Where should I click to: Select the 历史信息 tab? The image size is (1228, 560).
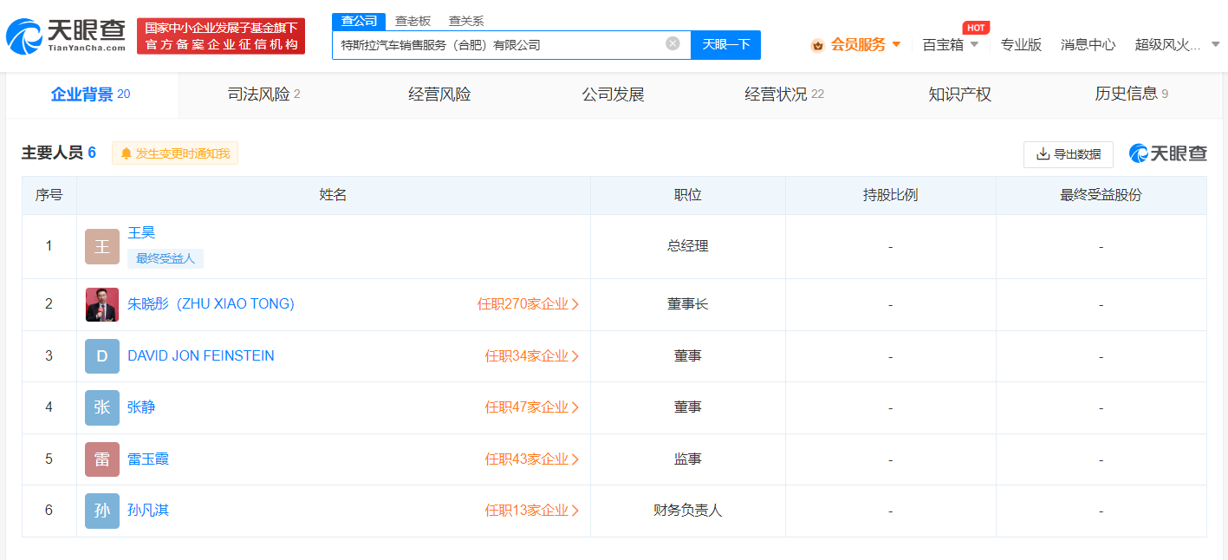pyautogui.click(x=1132, y=94)
